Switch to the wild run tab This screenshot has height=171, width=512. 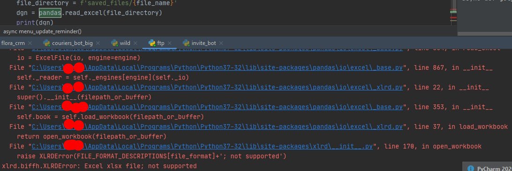tap(125, 43)
